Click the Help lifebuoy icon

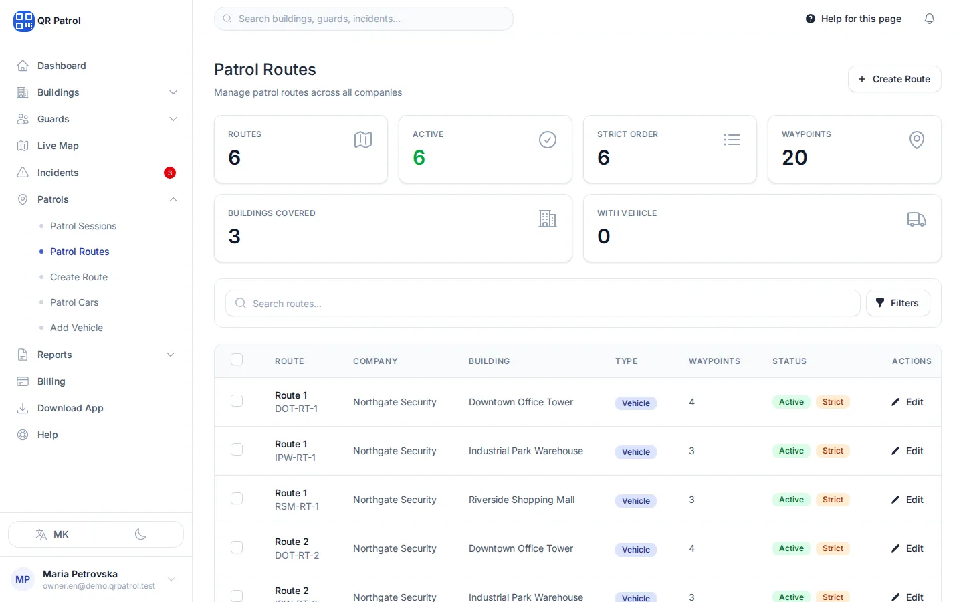coord(23,435)
